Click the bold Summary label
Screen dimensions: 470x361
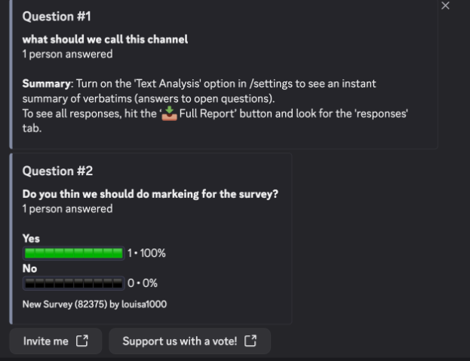[x=47, y=83]
